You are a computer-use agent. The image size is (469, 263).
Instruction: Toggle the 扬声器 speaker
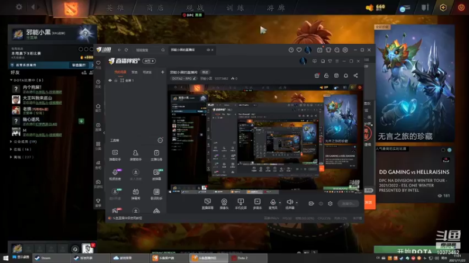(x=290, y=204)
